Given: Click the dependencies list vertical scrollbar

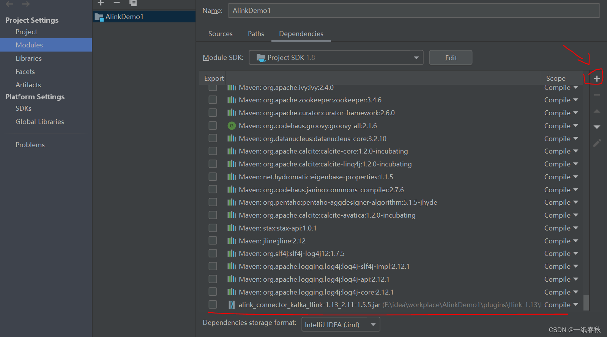Looking at the screenshot, I should point(586,303).
